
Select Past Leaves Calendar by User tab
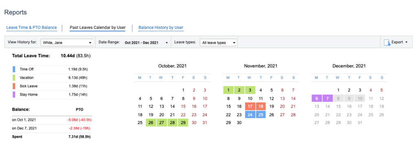point(97,28)
